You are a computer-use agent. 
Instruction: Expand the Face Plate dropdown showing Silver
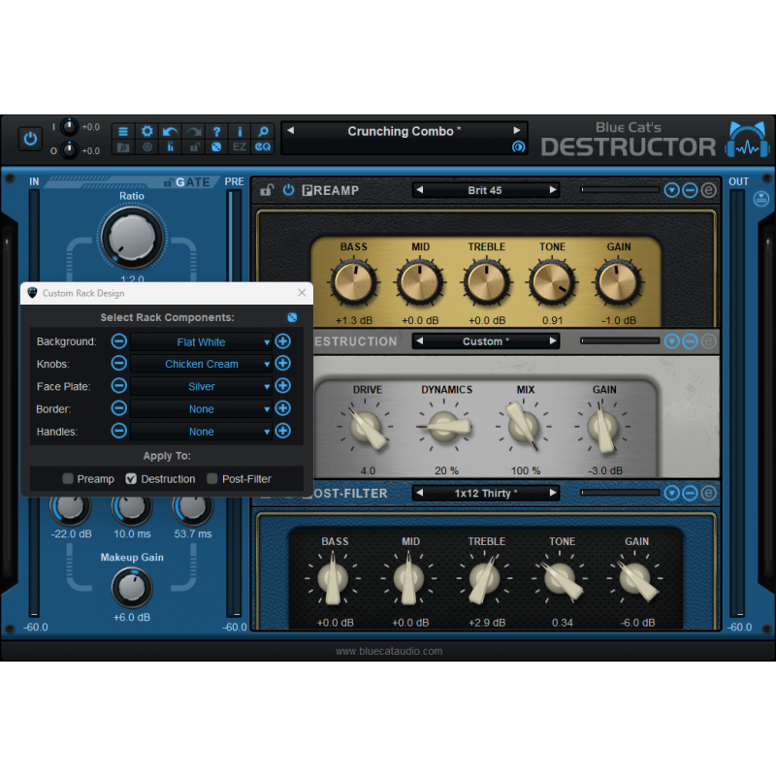201,386
